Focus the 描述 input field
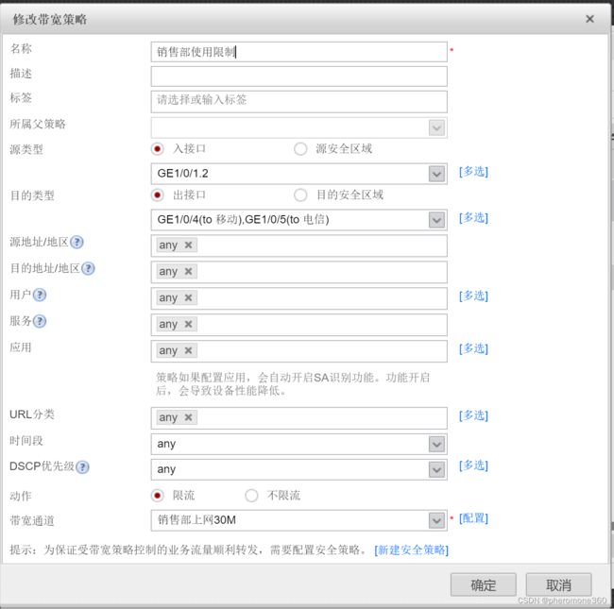614x609 pixels. (x=299, y=76)
